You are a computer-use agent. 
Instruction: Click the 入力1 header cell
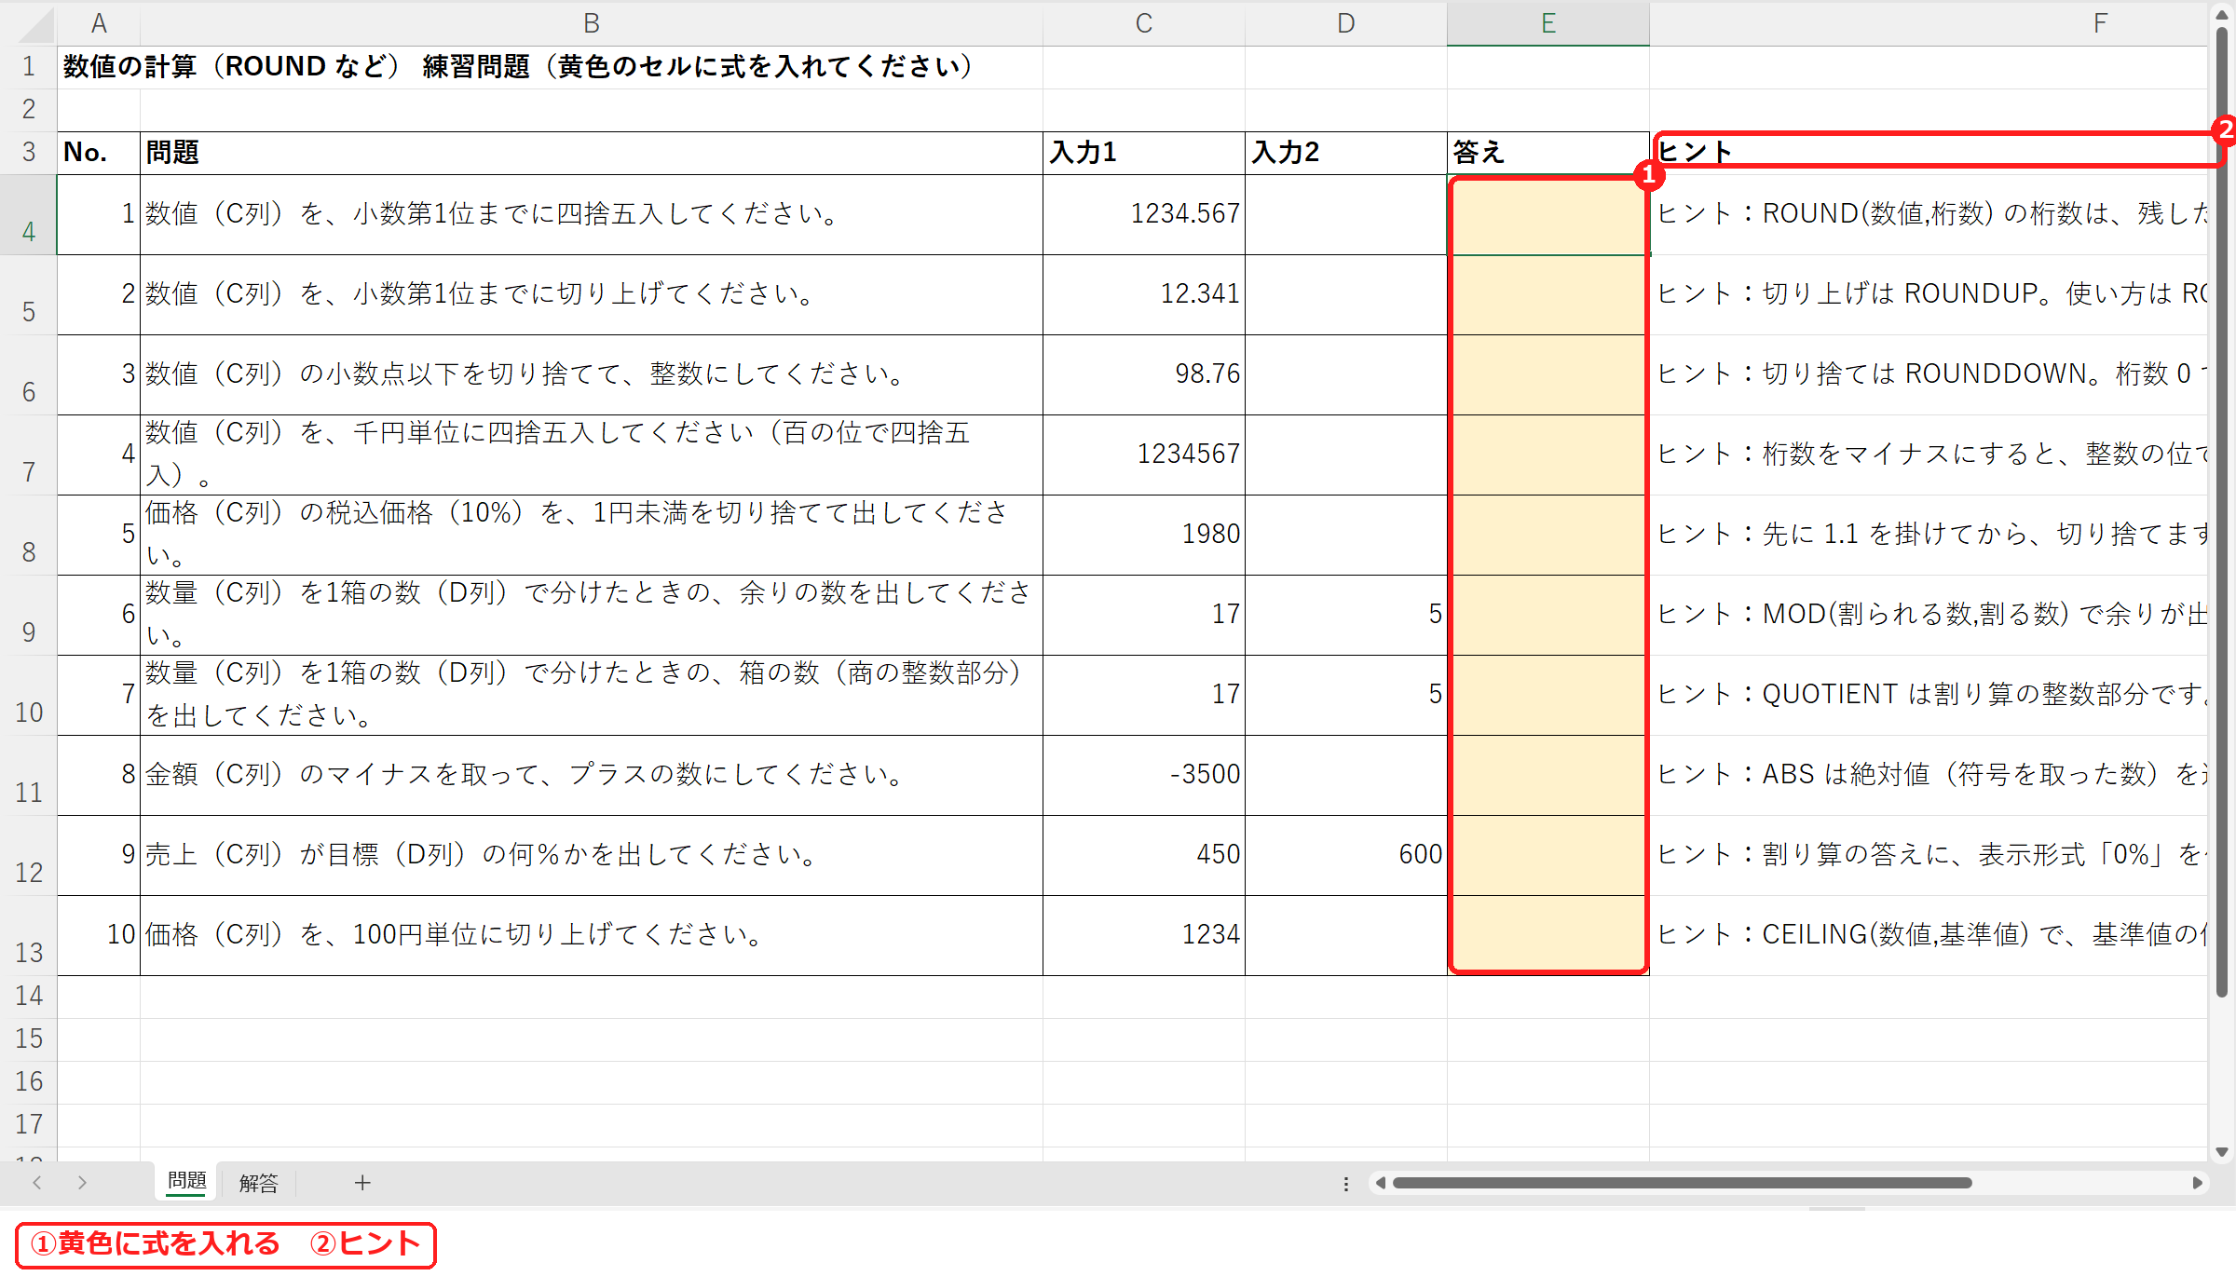(x=1144, y=153)
